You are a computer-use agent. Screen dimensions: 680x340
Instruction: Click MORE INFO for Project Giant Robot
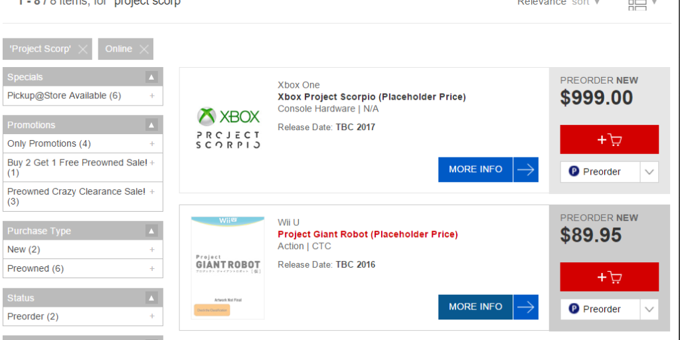click(x=487, y=307)
